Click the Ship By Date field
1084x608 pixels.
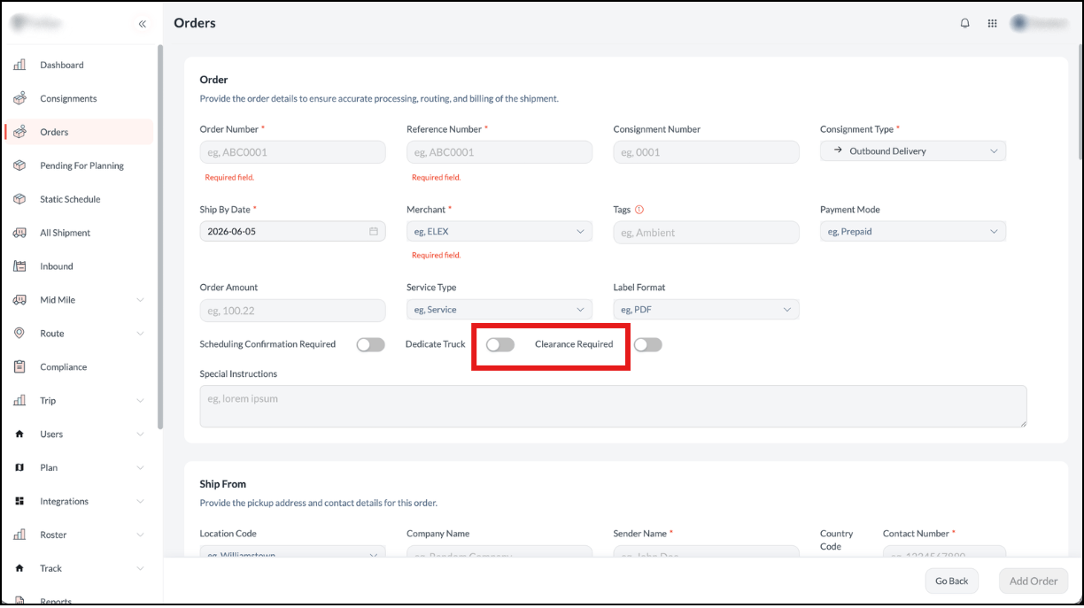(x=293, y=232)
